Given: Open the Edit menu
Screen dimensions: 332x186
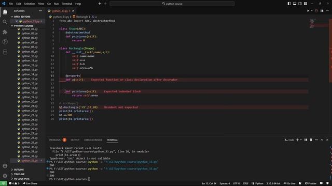Looking at the screenshot, I should (x=19, y=4).
